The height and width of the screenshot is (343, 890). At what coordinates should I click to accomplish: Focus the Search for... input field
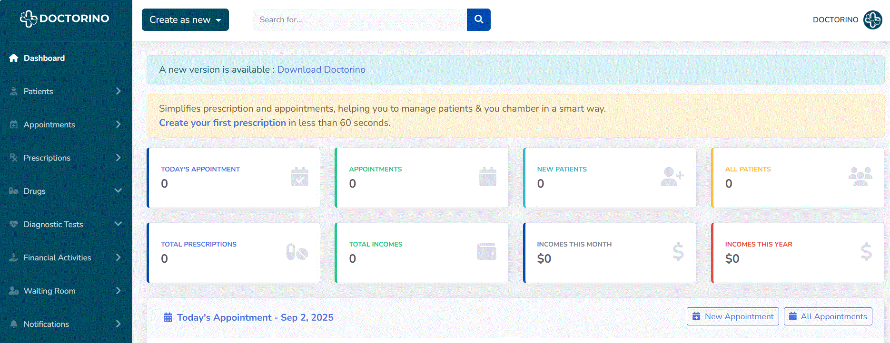(359, 19)
